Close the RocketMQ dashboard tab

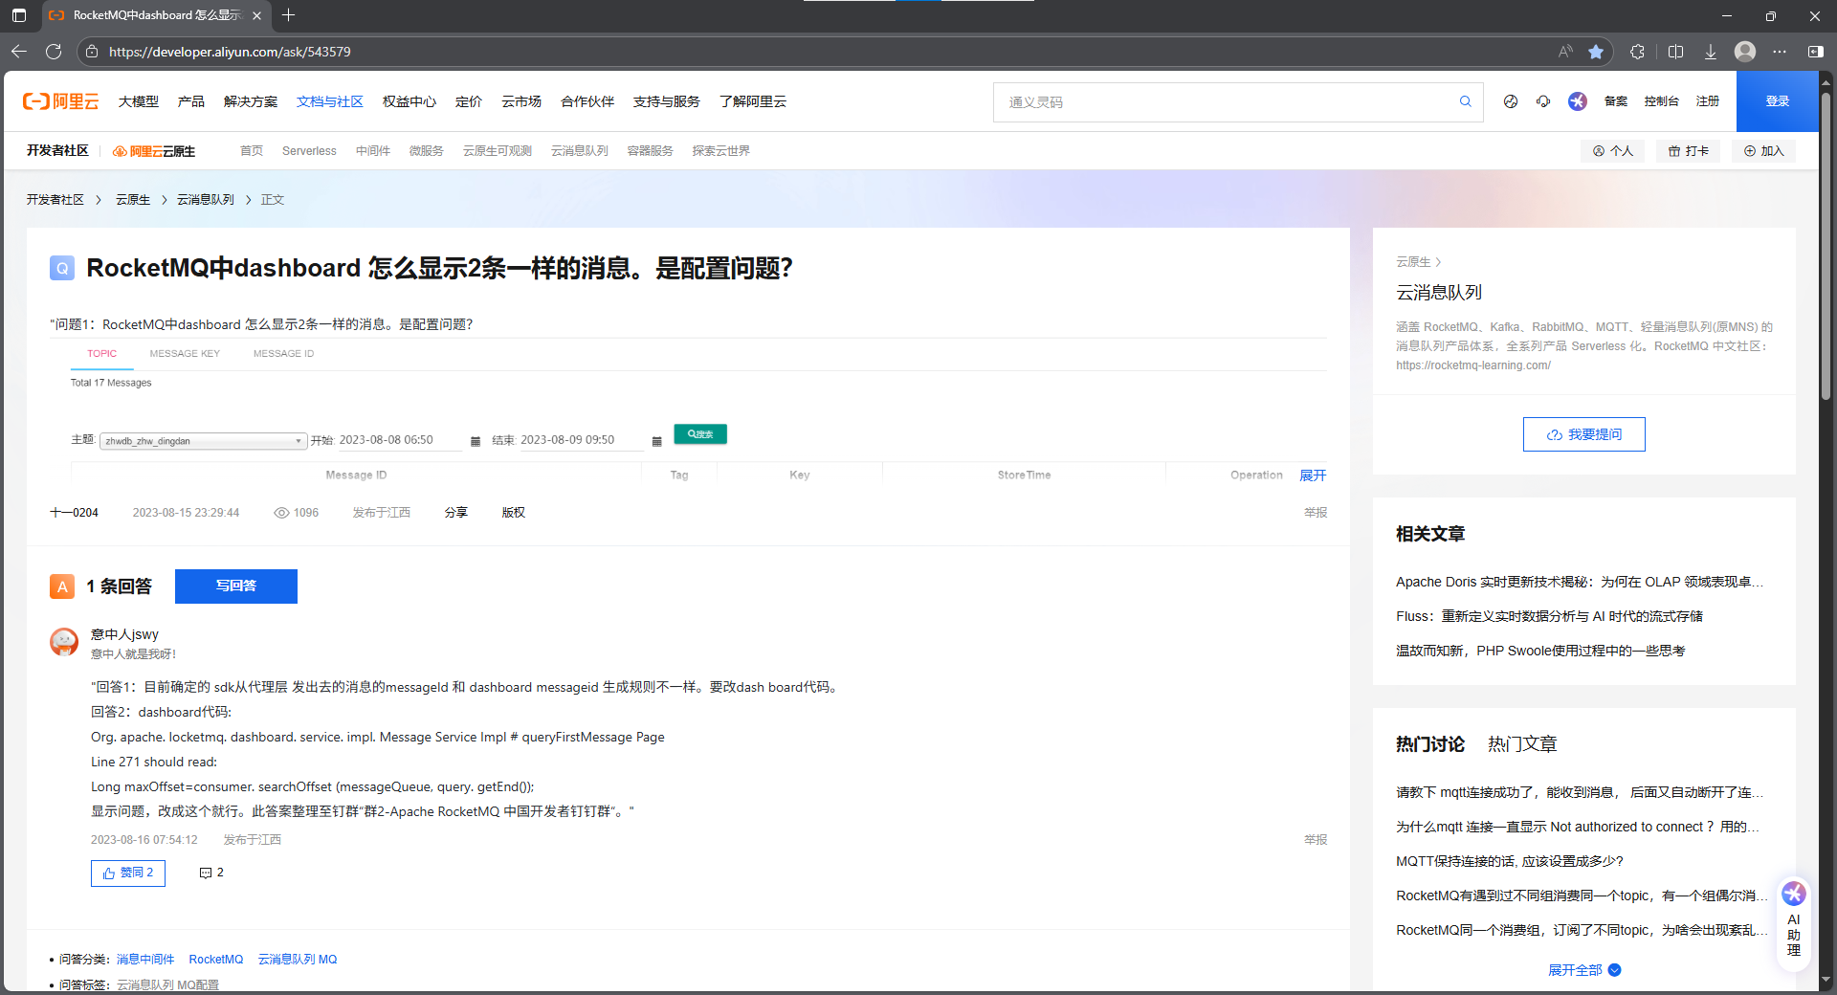click(x=256, y=15)
